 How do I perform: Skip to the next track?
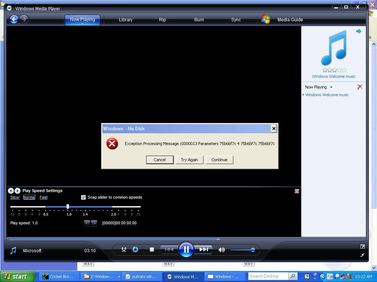coord(204,250)
